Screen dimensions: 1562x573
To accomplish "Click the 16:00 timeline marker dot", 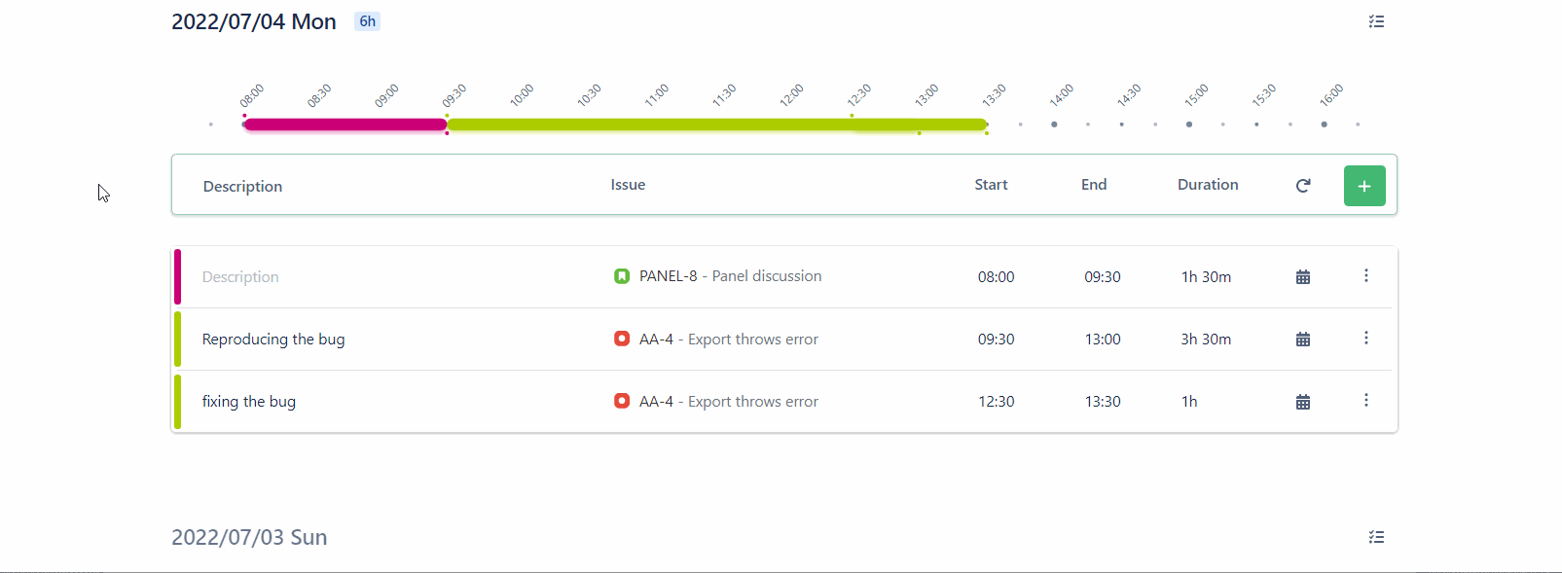I will (1324, 125).
